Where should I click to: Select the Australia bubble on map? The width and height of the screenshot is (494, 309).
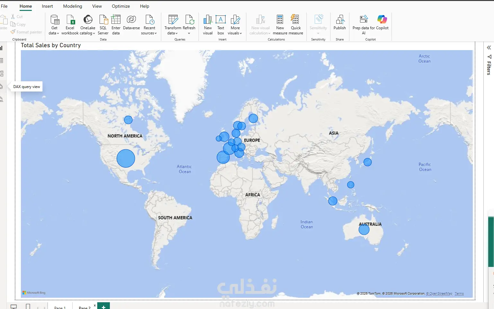pos(364,229)
